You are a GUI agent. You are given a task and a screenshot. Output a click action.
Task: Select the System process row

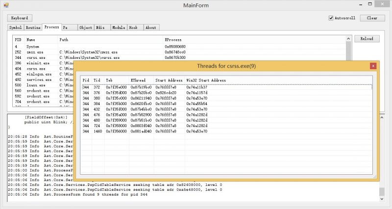coord(33,47)
